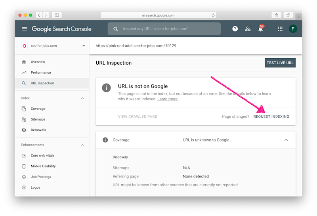Open the account avatar labeled F
The height and width of the screenshot is (216, 317).
(x=293, y=29)
